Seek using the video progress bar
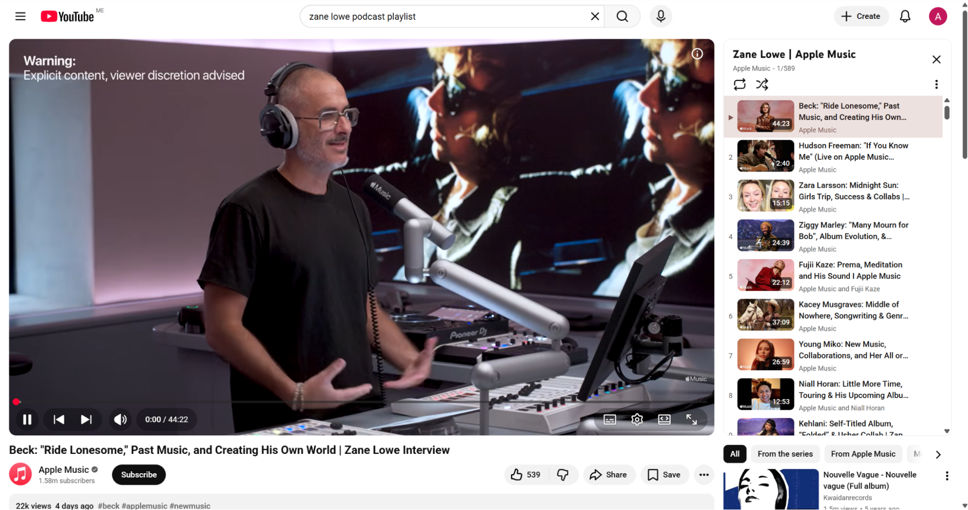The image size is (968, 510). click(x=361, y=402)
